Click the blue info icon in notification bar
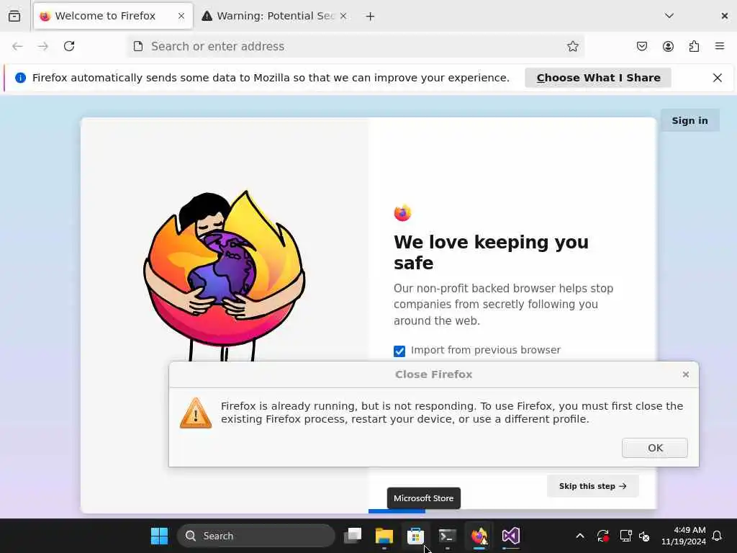The width and height of the screenshot is (737, 553). click(x=20, y=78)
